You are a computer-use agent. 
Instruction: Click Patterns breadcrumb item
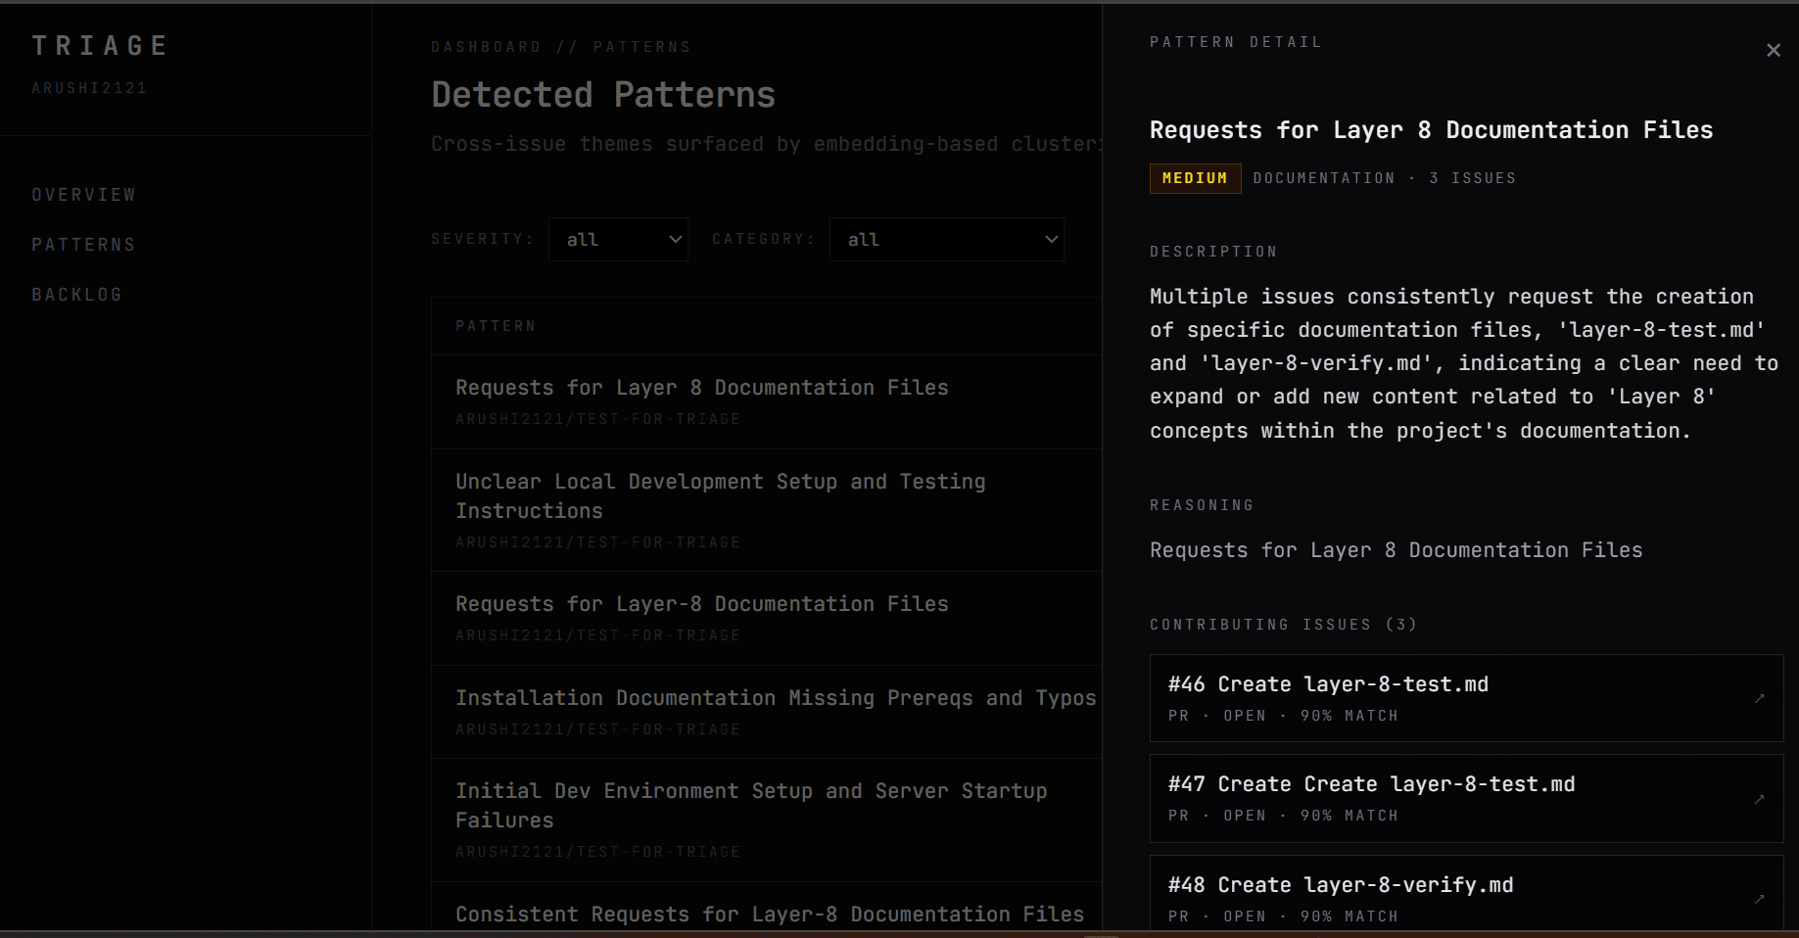coord(641,47)
